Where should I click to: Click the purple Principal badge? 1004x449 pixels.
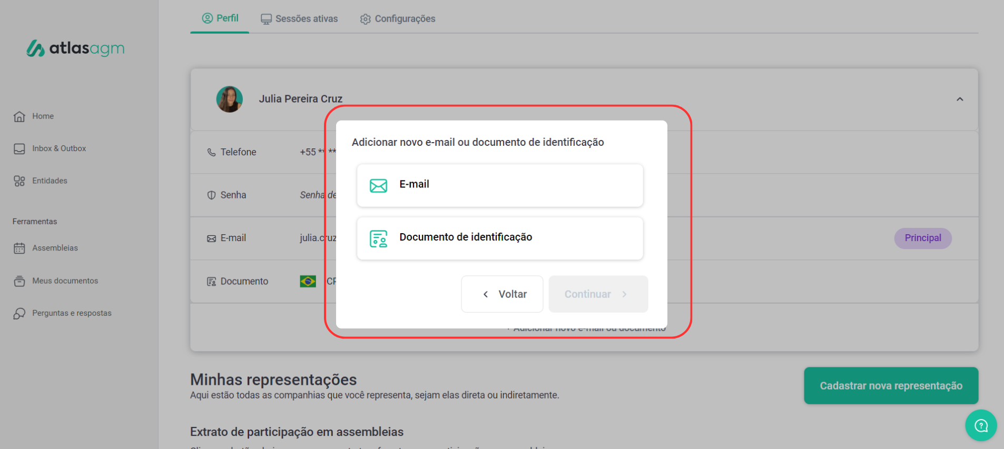point(922,238)
